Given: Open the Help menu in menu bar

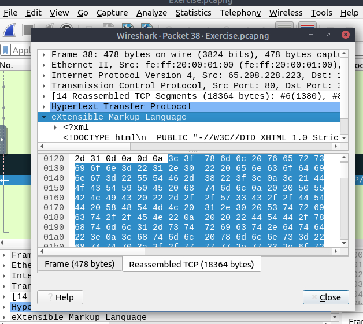Looking at the screenshot, I should pyautogui.click(x=349, y=13).
